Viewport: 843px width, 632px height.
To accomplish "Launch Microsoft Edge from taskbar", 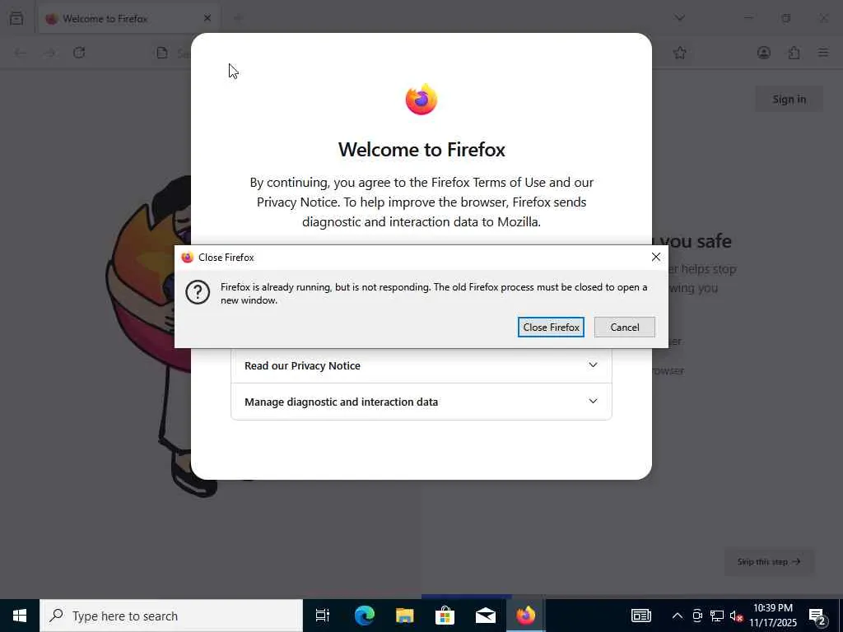I will coord(364,616).
